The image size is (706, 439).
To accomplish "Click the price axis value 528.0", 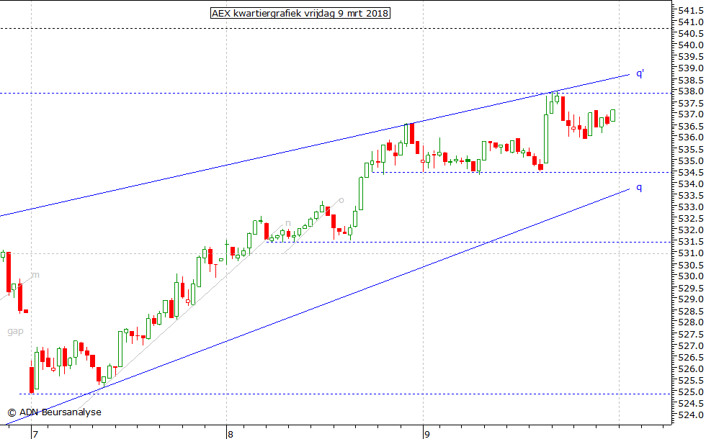I will tap(691, 322).
